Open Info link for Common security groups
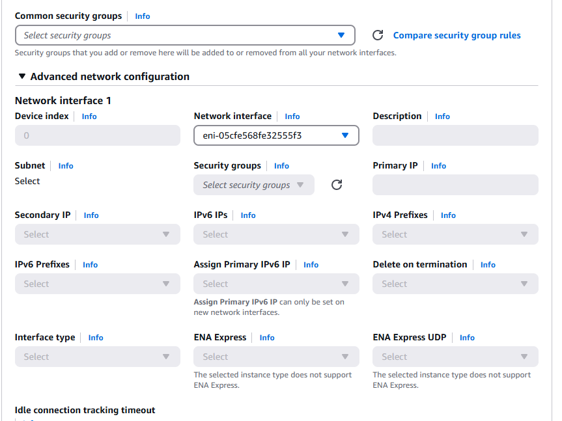 pos(143,16)
